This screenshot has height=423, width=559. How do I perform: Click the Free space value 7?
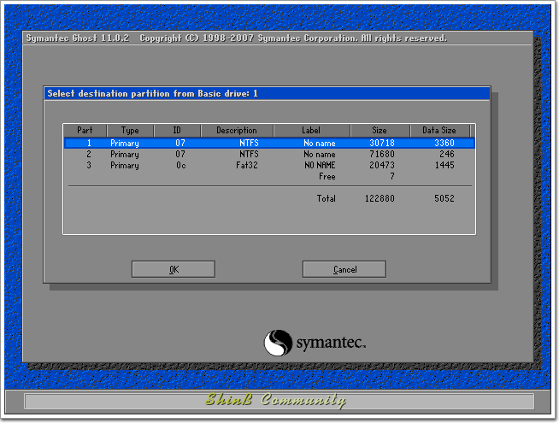coord(392,176)
